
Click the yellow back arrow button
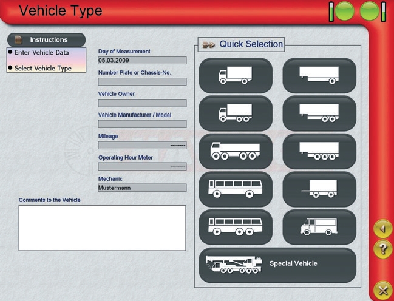[x=382, y=229]
